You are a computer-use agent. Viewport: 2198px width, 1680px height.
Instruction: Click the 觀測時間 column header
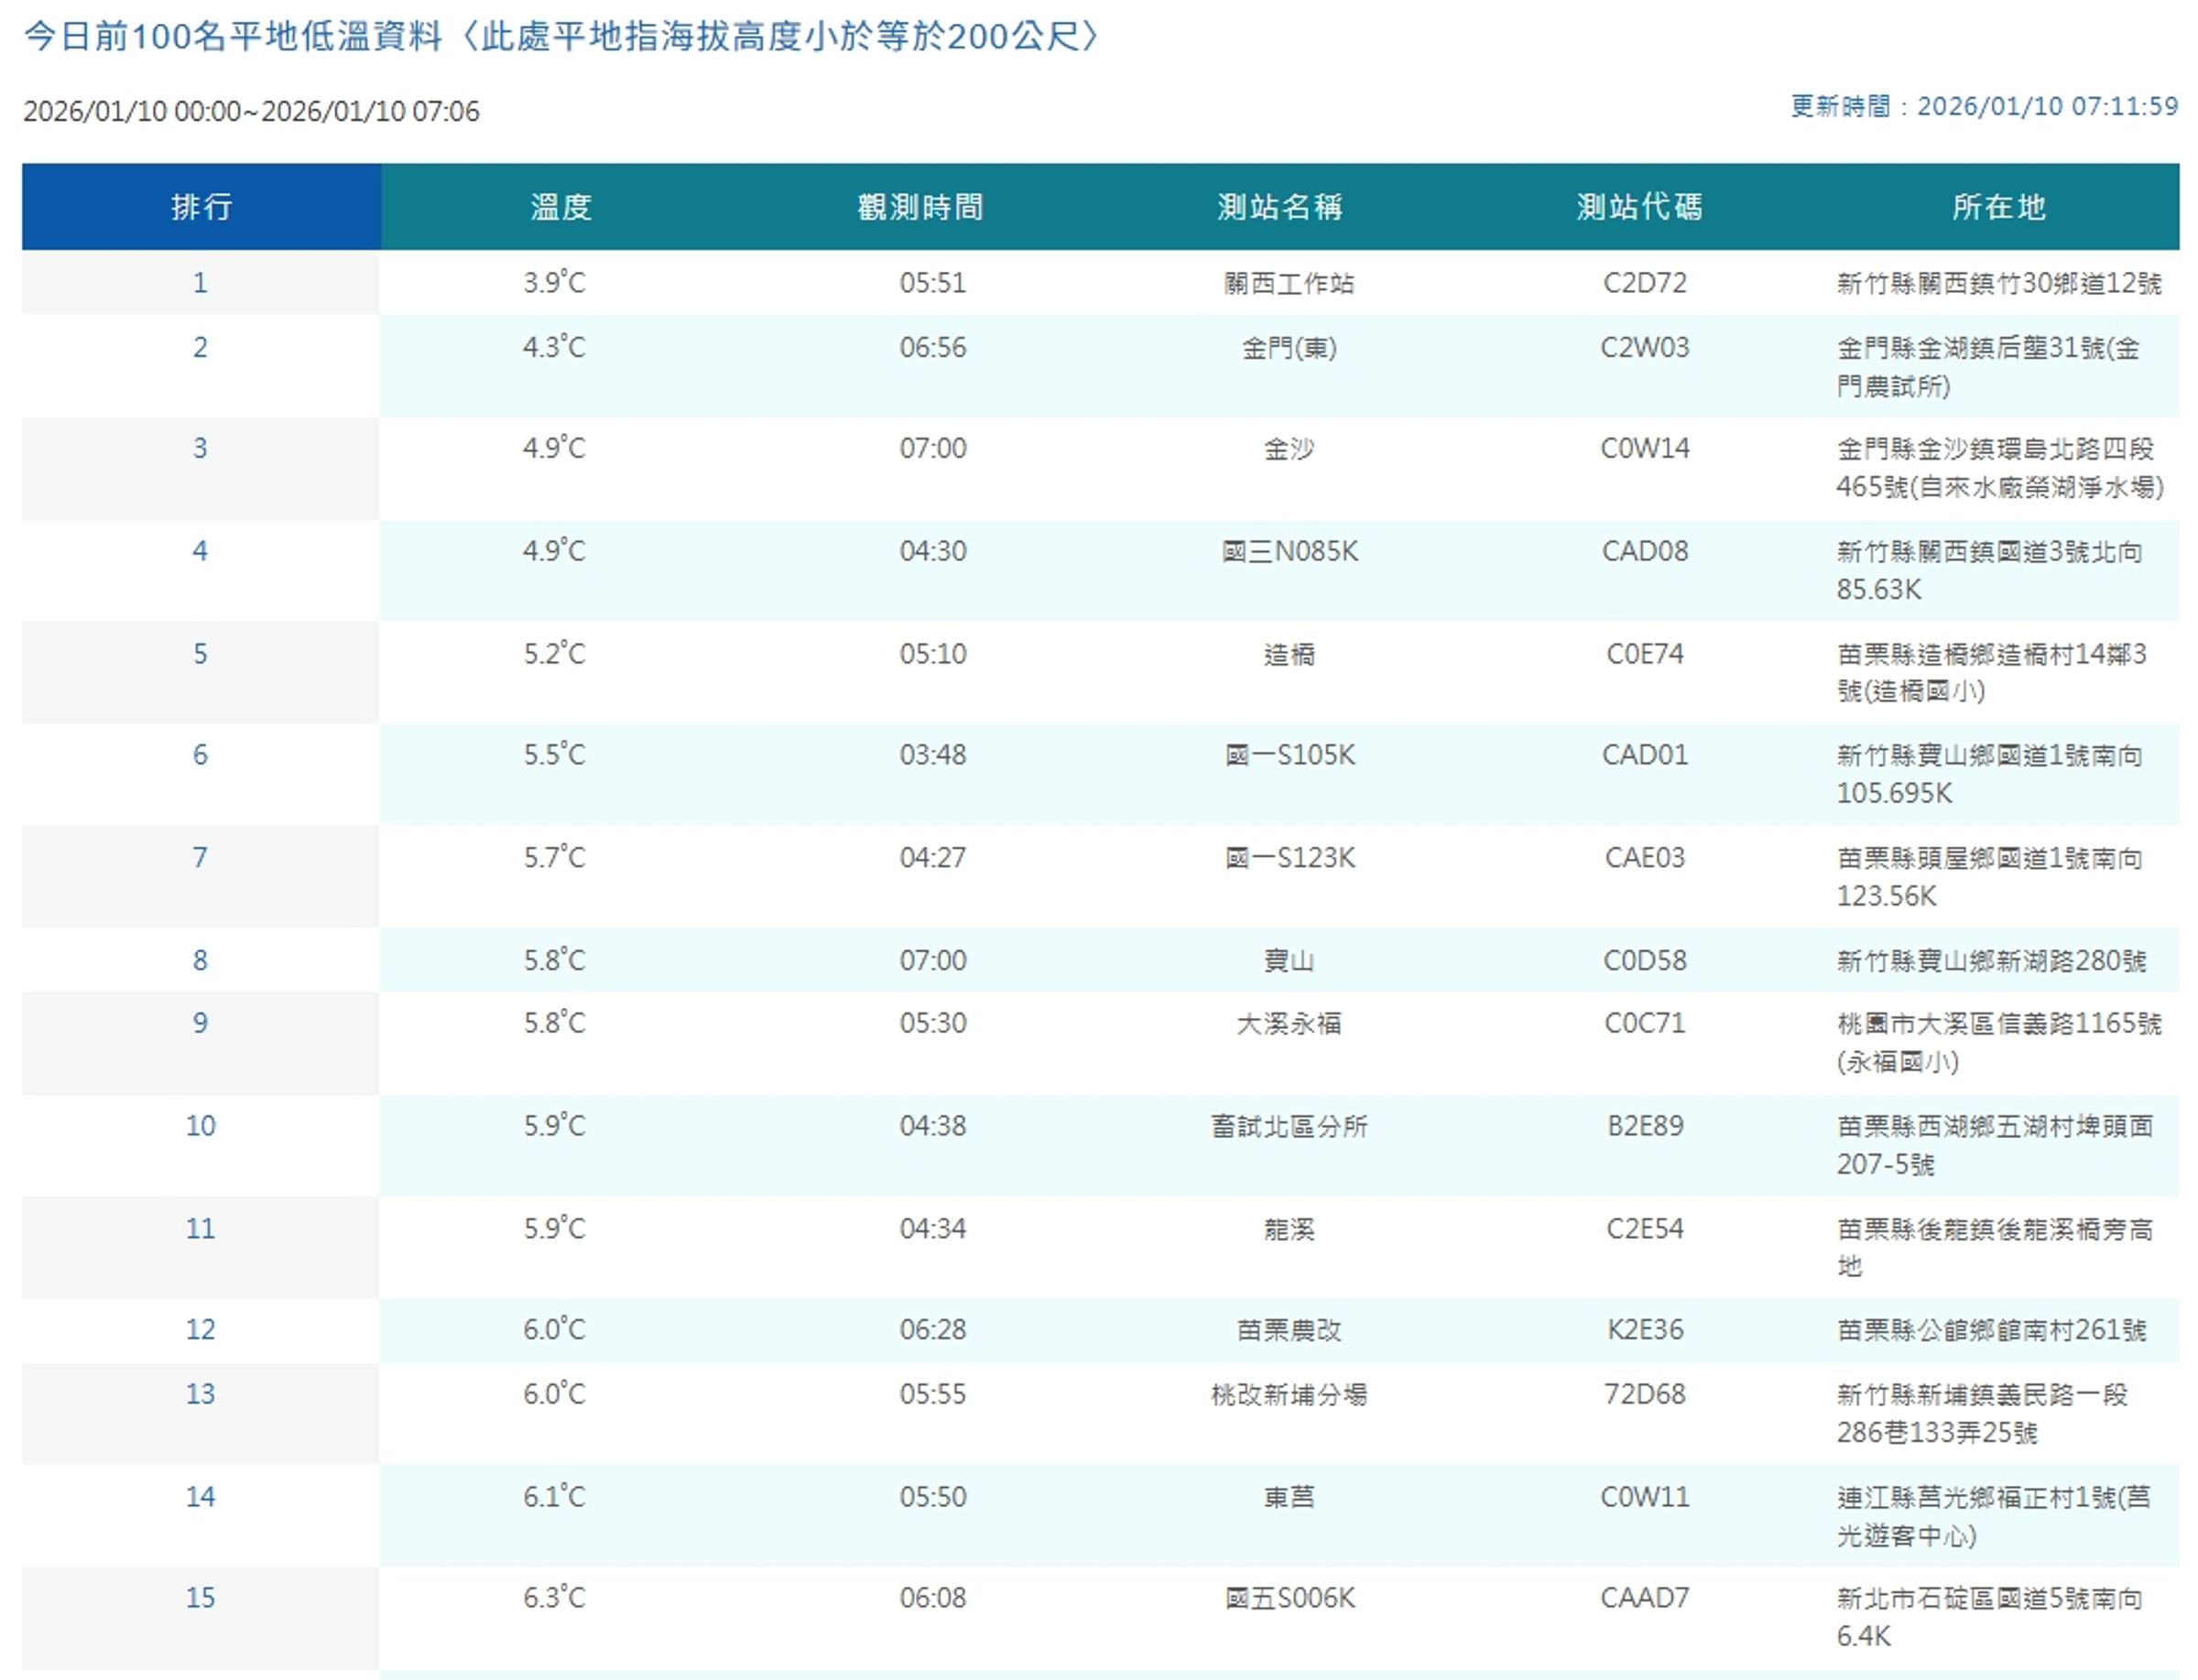pyautogui.click(x=920, y=207)
